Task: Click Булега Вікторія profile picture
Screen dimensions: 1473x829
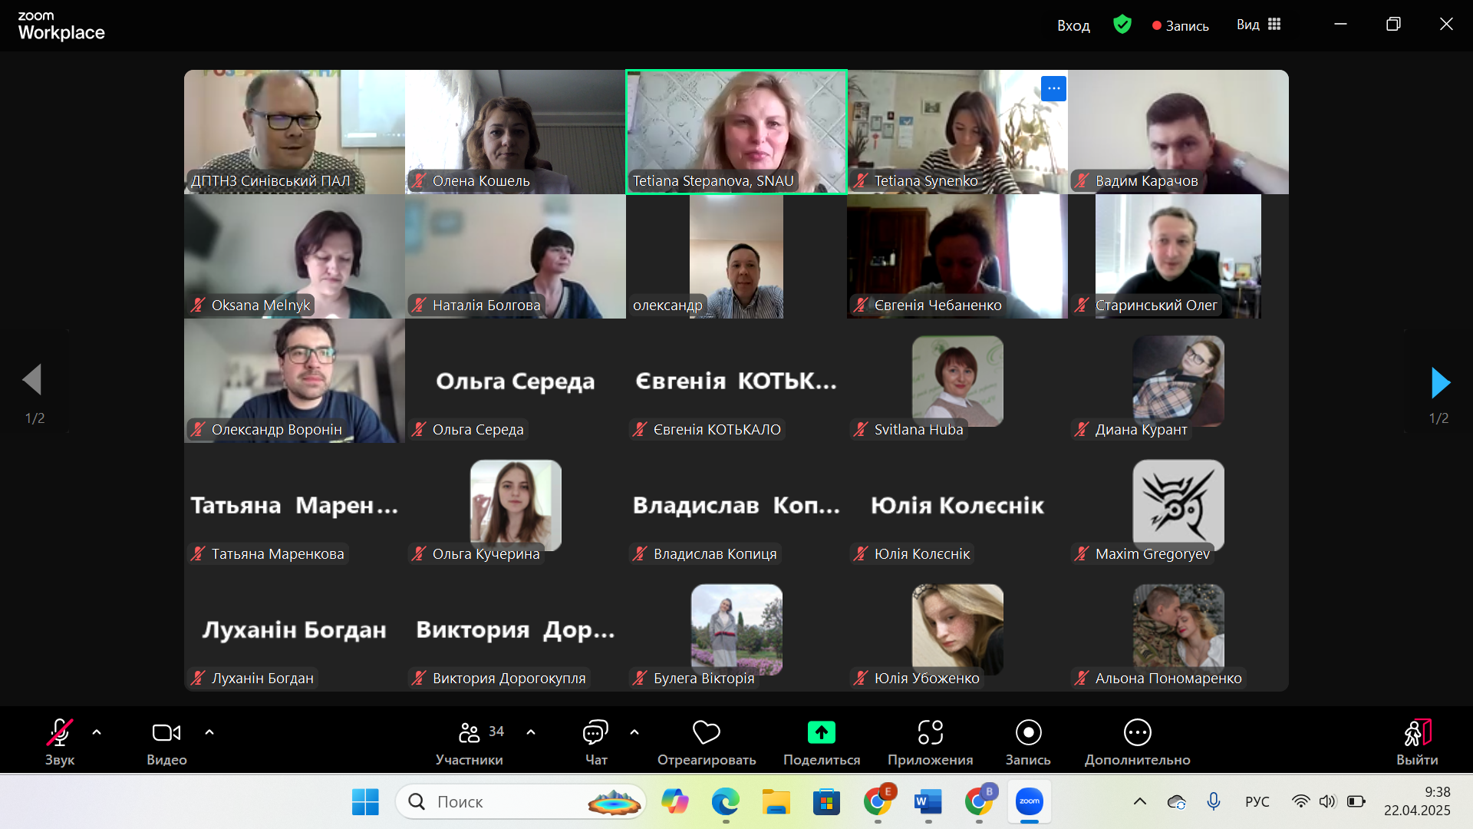Action: [736, 629]
